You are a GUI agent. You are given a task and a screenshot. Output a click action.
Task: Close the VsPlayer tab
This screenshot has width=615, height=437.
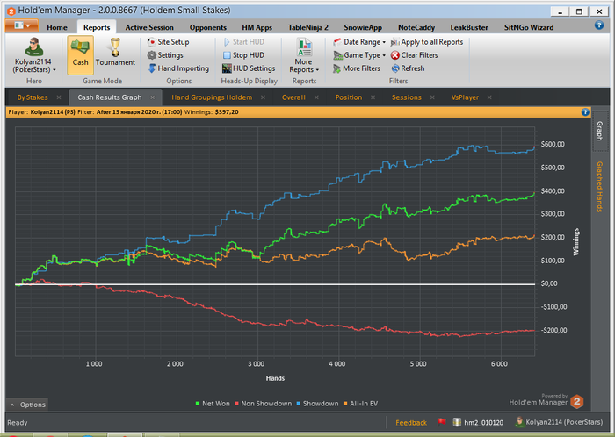(x=489, y=97)
